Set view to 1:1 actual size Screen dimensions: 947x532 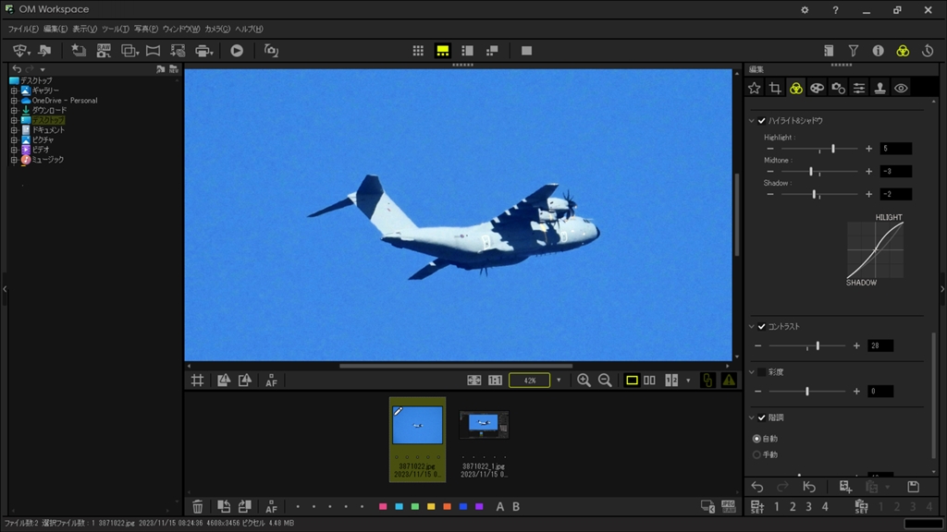click(x=496, y=380)
